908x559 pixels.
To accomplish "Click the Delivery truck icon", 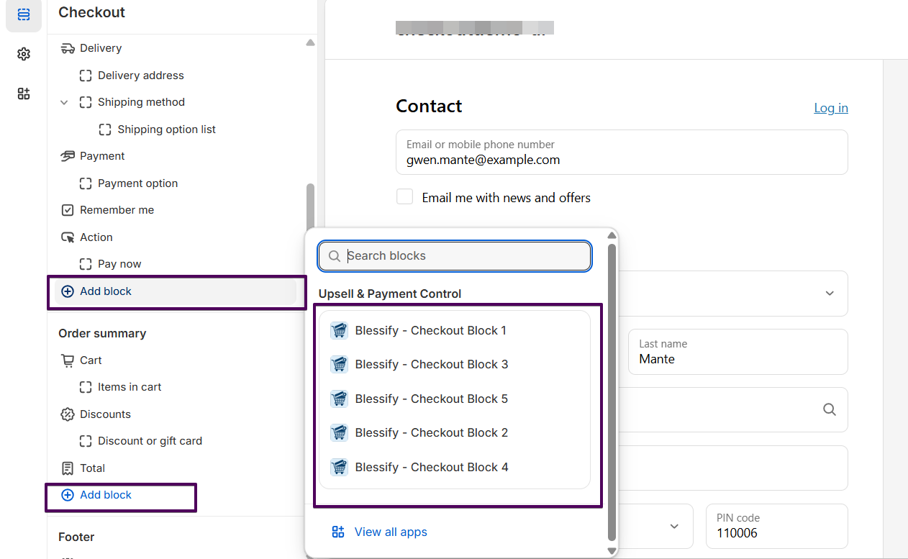I will point(68,48).
